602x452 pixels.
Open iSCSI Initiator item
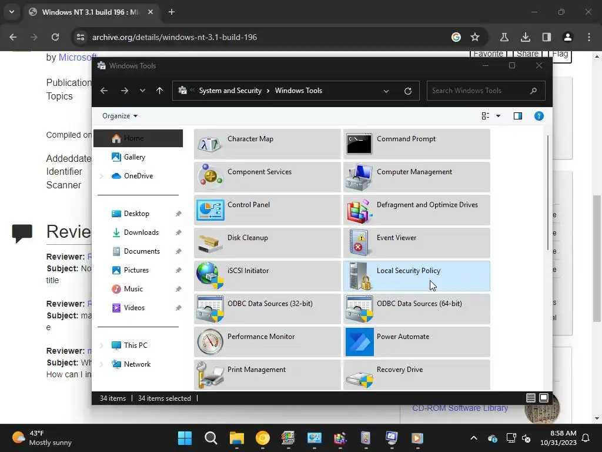[267, 276]
